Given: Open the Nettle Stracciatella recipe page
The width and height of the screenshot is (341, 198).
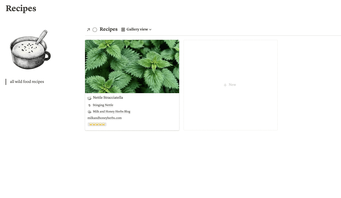Looking at the screenshot, I should point(108,98).
